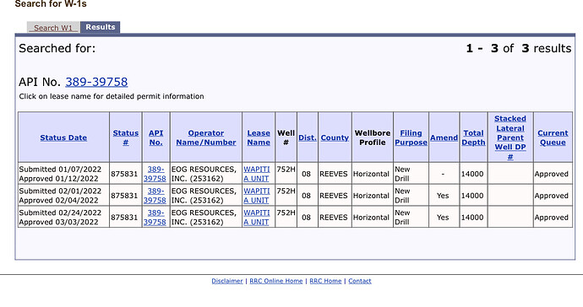Open the Contact footer link
The width and height of the screenshot is (583, 307).
[360, 281]
